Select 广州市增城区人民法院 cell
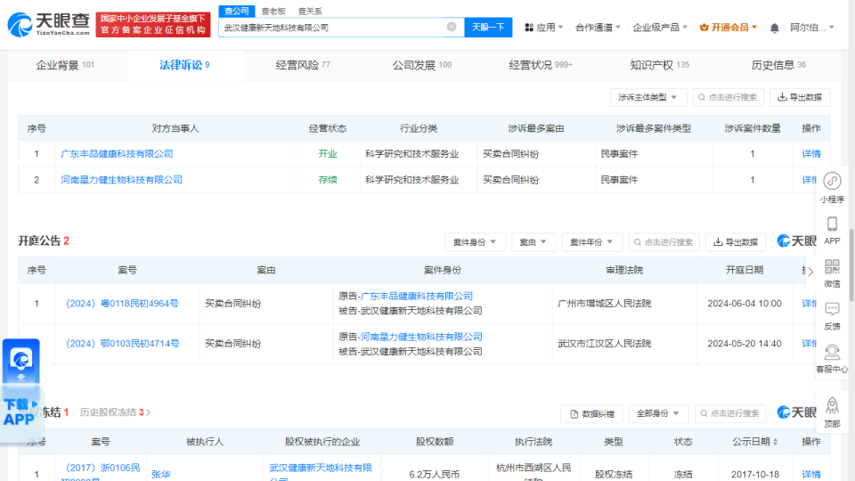The width and height of the screenshot is (855, 481). coord(604,303)
